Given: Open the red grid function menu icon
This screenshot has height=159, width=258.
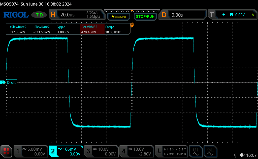Looking at the screenshot, I should (6, 151).
